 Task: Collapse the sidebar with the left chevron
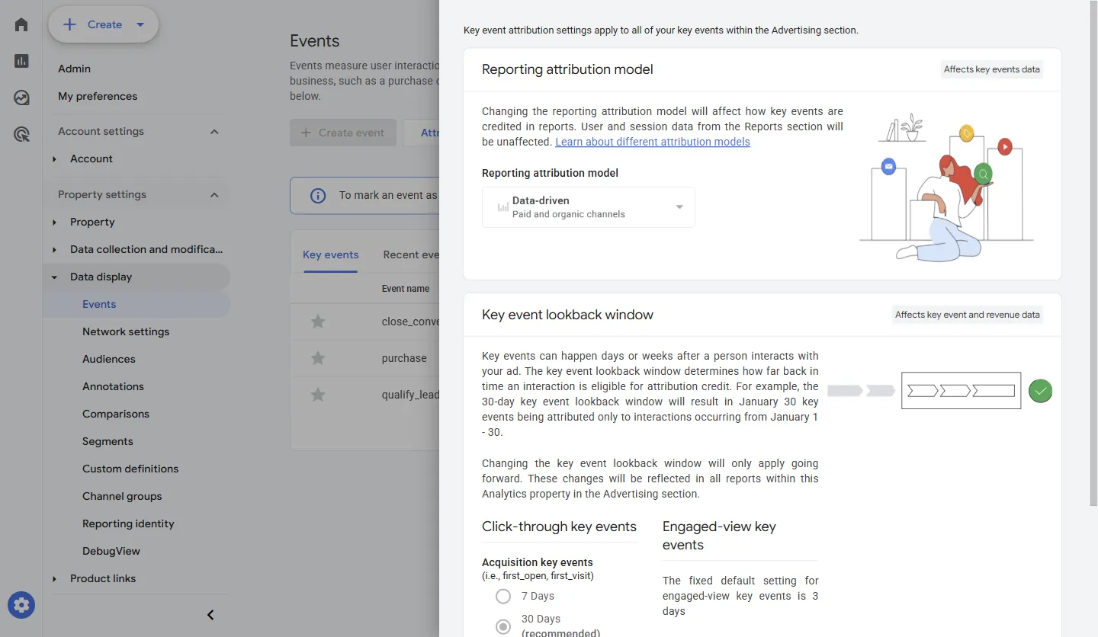[211, 615]
